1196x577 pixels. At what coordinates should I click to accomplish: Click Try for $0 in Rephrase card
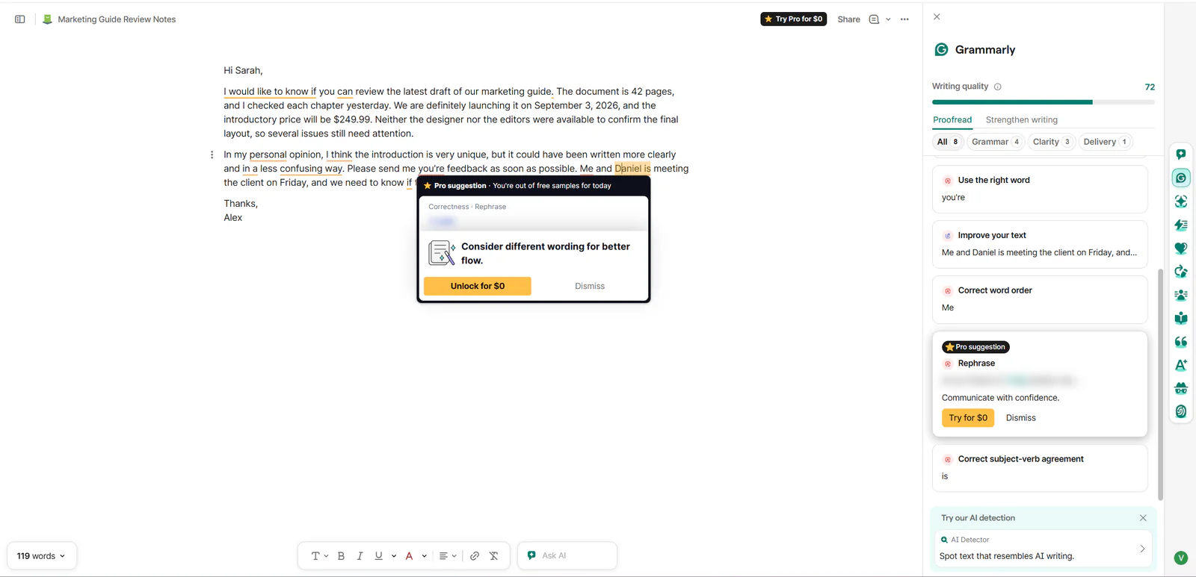968,418
